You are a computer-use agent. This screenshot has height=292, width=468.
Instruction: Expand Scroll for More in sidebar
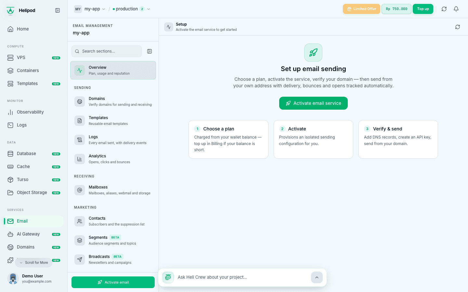34,263
